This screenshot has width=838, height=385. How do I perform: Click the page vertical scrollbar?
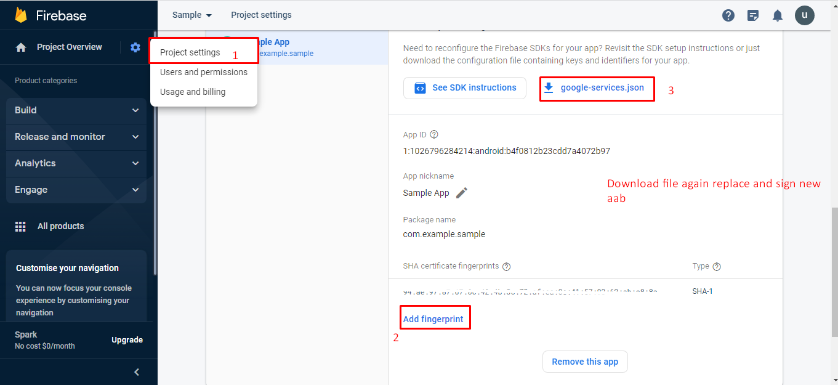[x=834, y=273]
